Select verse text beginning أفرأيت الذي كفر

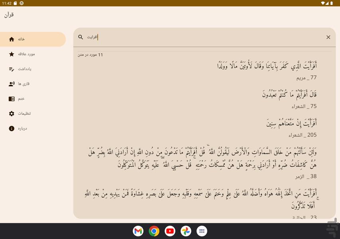tap(267, 65)
